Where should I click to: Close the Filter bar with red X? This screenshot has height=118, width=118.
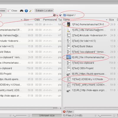pos(64,112)
